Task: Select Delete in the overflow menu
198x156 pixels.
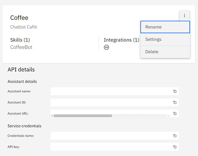Action: (165, 52)
